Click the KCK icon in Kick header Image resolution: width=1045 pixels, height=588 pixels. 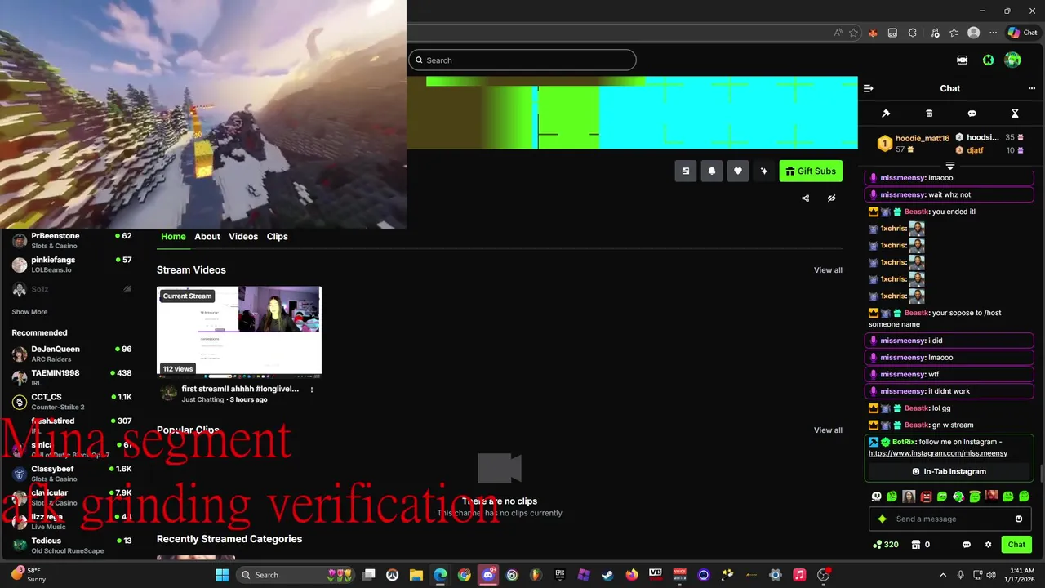(x=962, y=60)
